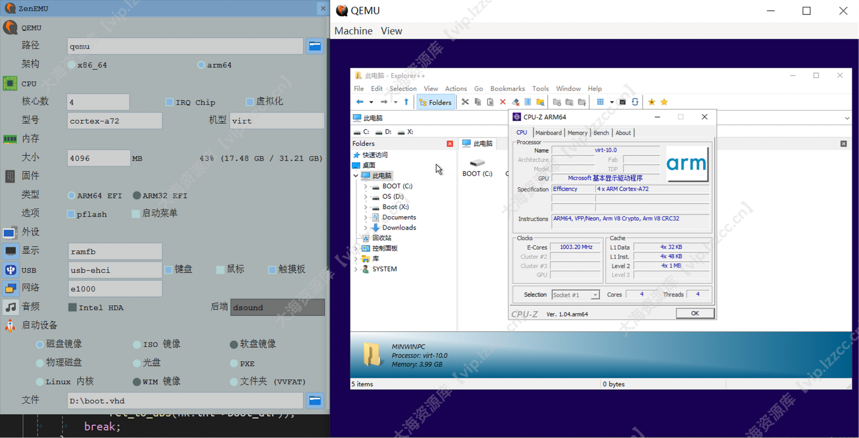Close the Folders pane with red X

(x=450, y=144)
